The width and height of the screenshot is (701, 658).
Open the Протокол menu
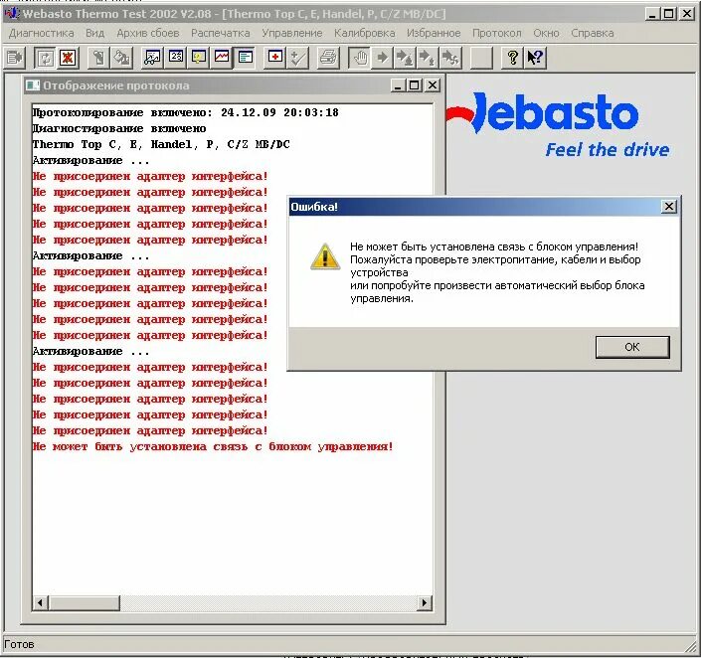(x=497, y=33)
